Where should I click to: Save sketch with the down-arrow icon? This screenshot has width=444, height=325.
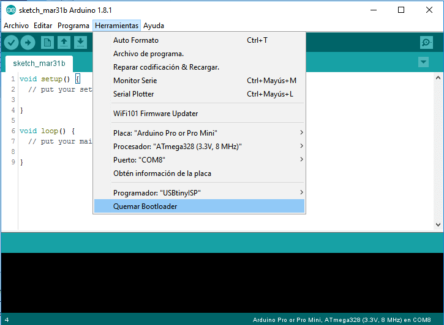pos(80,43)
